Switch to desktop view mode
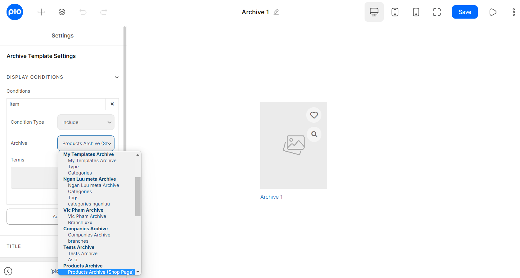Screen dimensions: 520x278 tap(374, 12)
